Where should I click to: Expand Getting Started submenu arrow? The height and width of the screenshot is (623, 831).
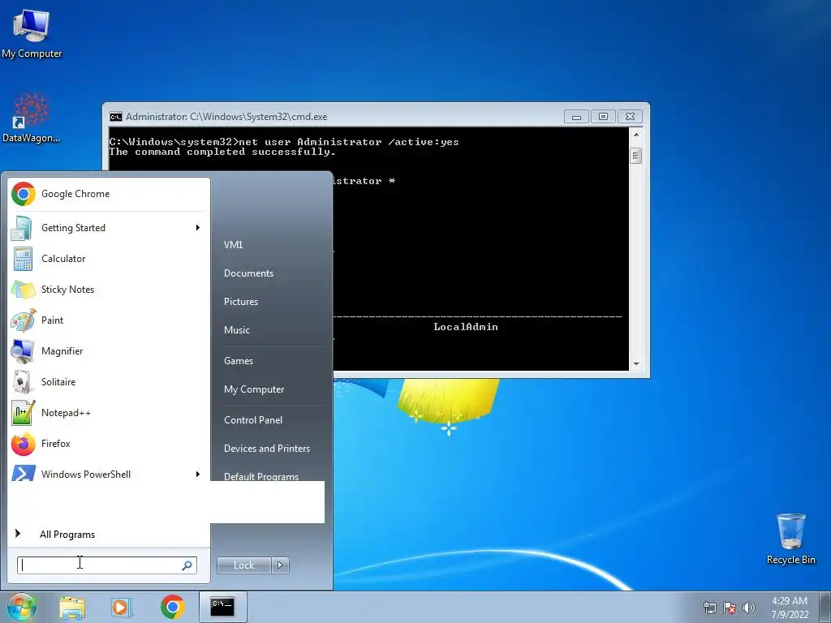click(198, 228)
